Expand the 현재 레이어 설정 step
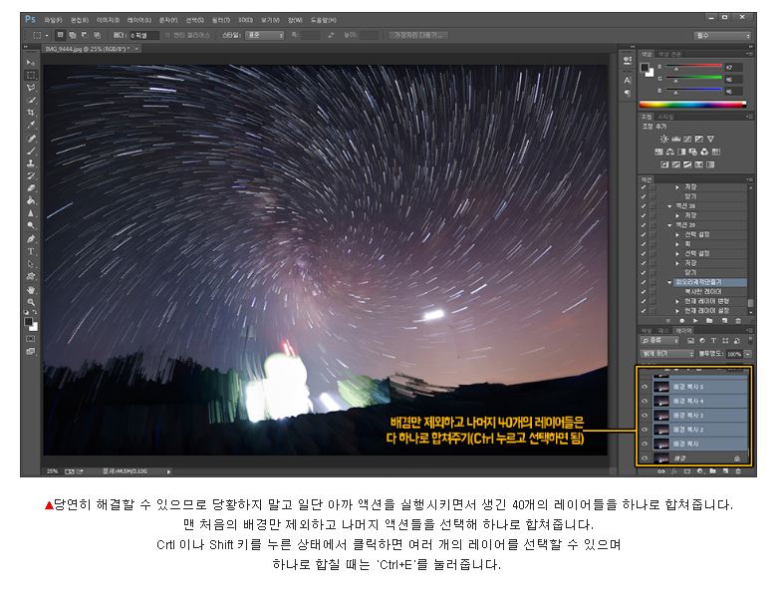This screenshot has height=602, width=779. (x=677, y=311)
